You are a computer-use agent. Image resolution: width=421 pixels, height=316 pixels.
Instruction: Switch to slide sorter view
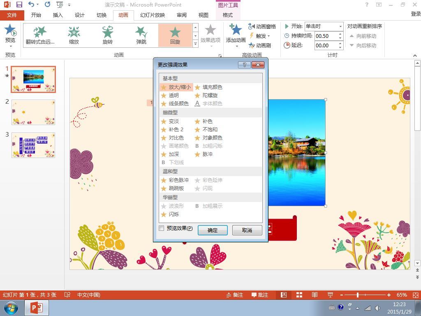click(299, 295)
